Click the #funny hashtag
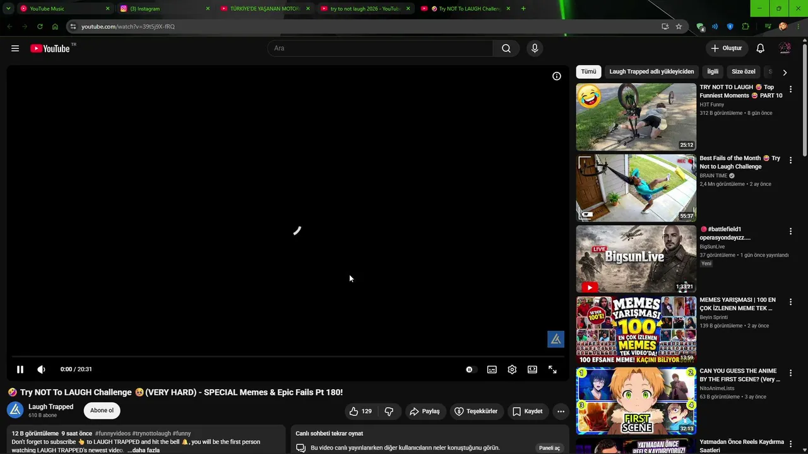Image resolution: width=808 pixels, height=454 pixels. 182,434
